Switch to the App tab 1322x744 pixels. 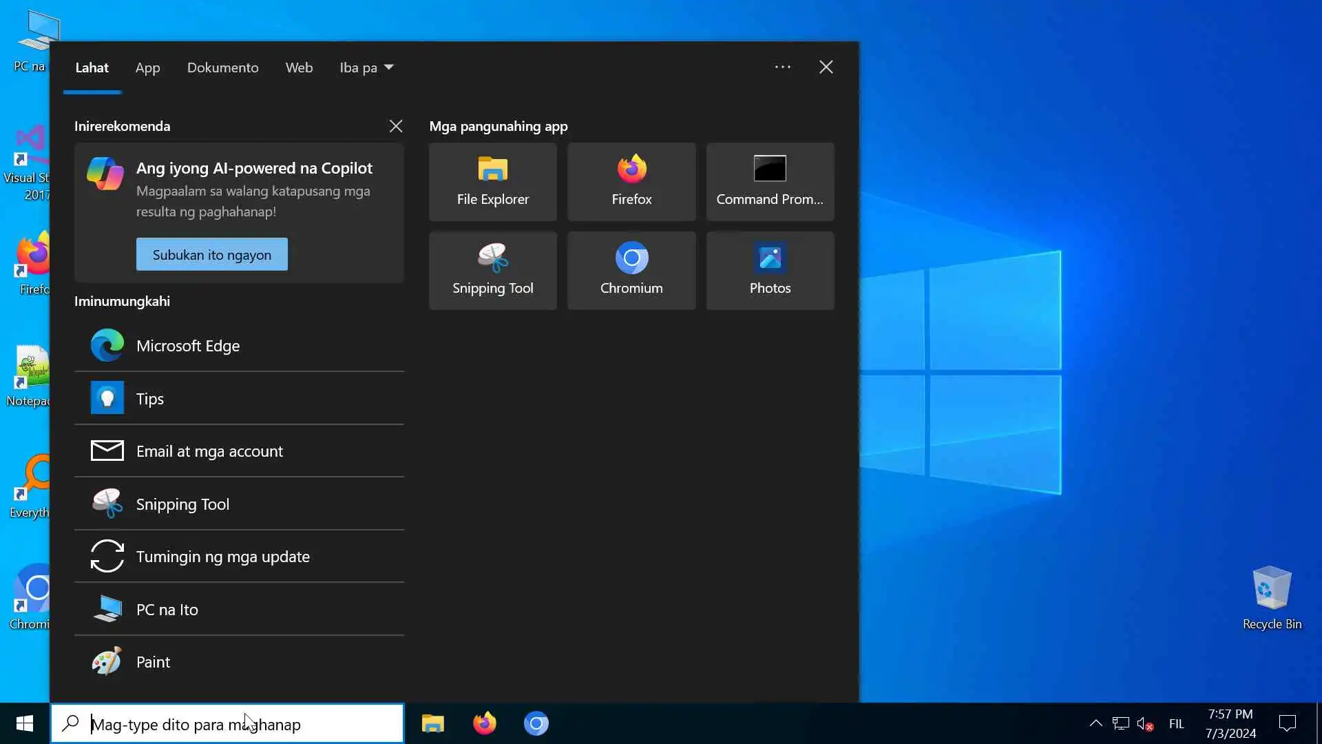point(147,68)
